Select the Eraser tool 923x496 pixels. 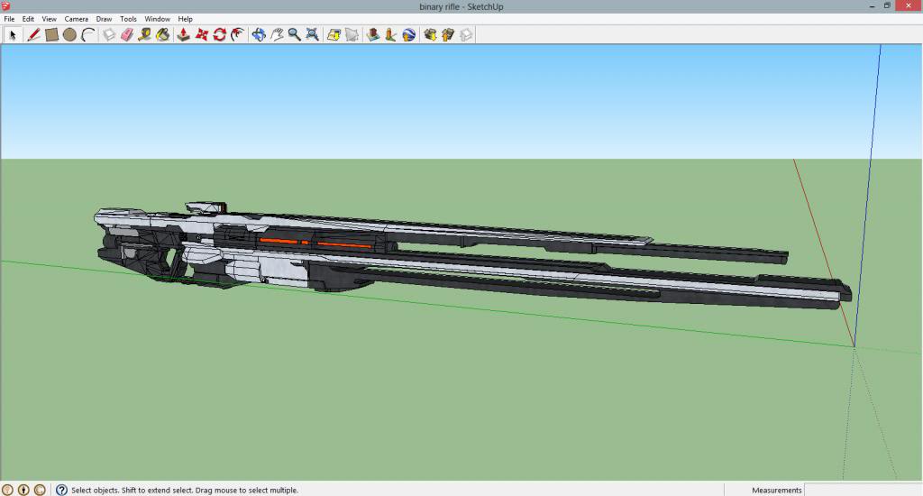pos(127,35)
